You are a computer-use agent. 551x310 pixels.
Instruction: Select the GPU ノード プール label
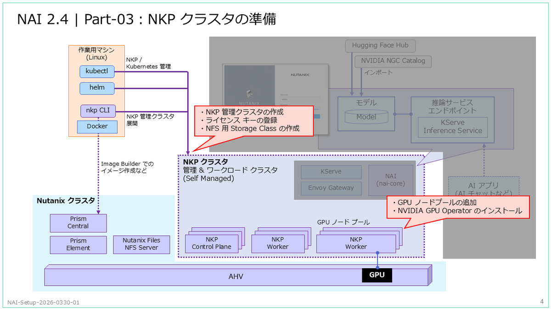pyautogui.click(x=343, y=222)
